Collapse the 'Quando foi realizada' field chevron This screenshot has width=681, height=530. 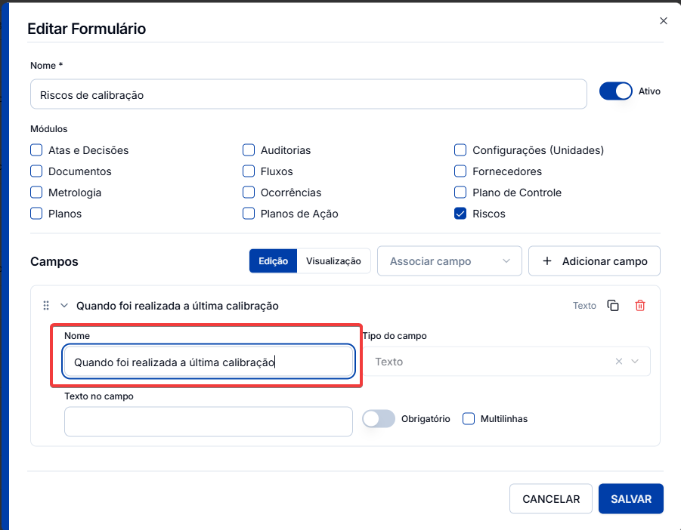[64, 306]
